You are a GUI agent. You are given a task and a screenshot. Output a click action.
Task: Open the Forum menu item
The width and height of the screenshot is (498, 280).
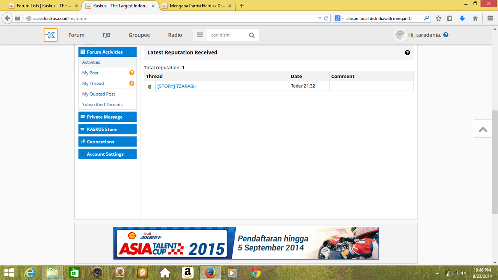pyautogui.click(x=76, y=35)
